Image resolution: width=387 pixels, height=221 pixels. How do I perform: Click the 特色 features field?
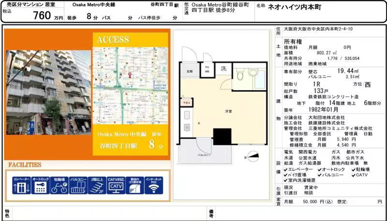pyautogui.click(x=108, y=213)
